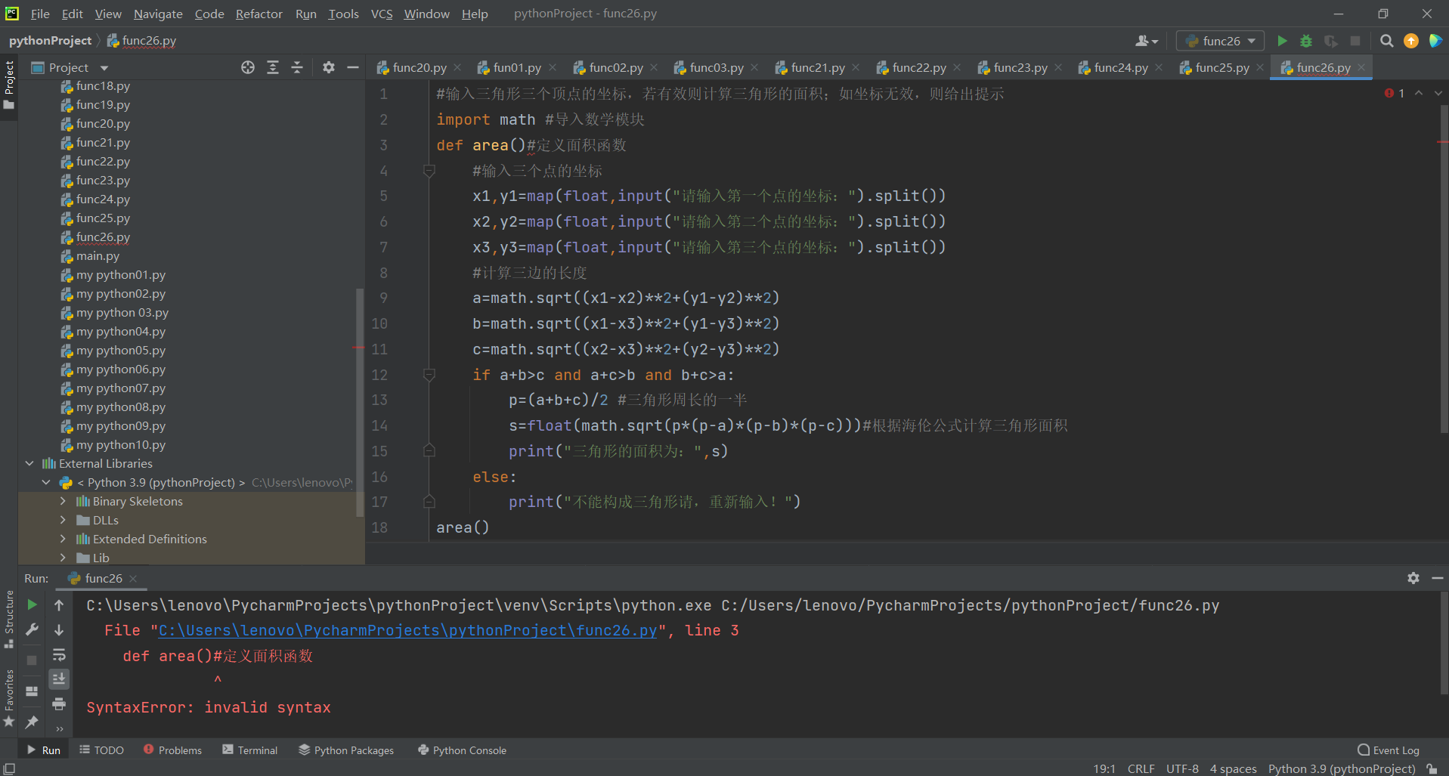The image size is (1449, 776).
Task: Toggle Structure tool window stripe
Action: pyautogui.click(x=9, y=618)
